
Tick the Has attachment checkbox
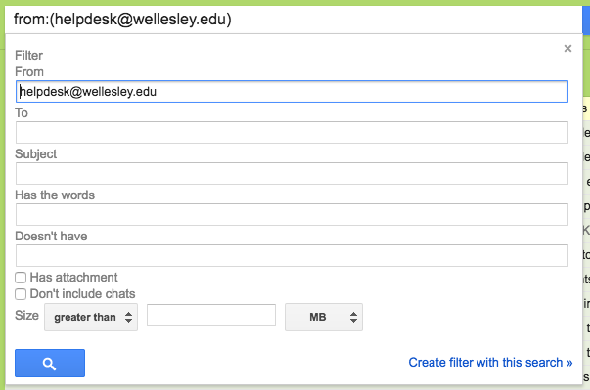21,278
